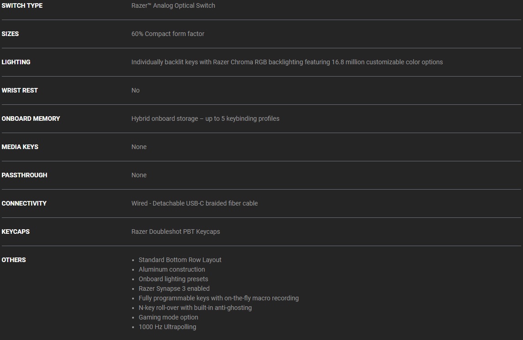523x340 pixels.
Task: Select the SIZES heading
Action: point(10,34)
